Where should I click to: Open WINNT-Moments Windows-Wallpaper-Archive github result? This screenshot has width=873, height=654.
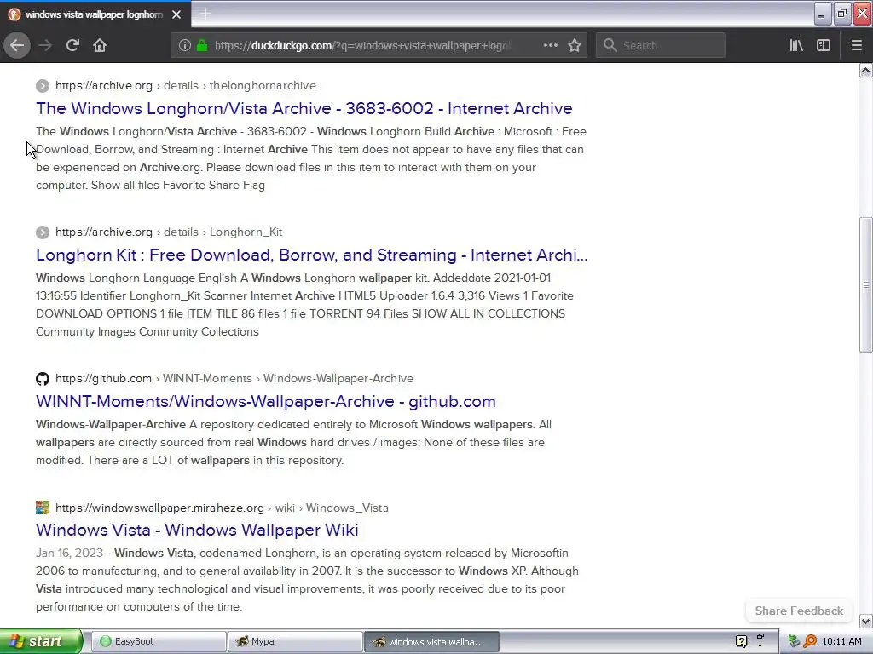266,402
